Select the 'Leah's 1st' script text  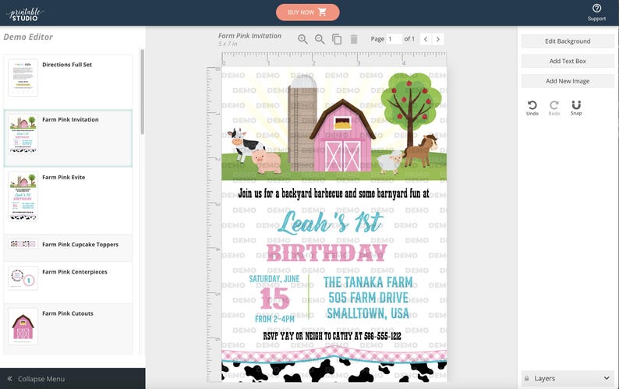(x=330, y=222)
